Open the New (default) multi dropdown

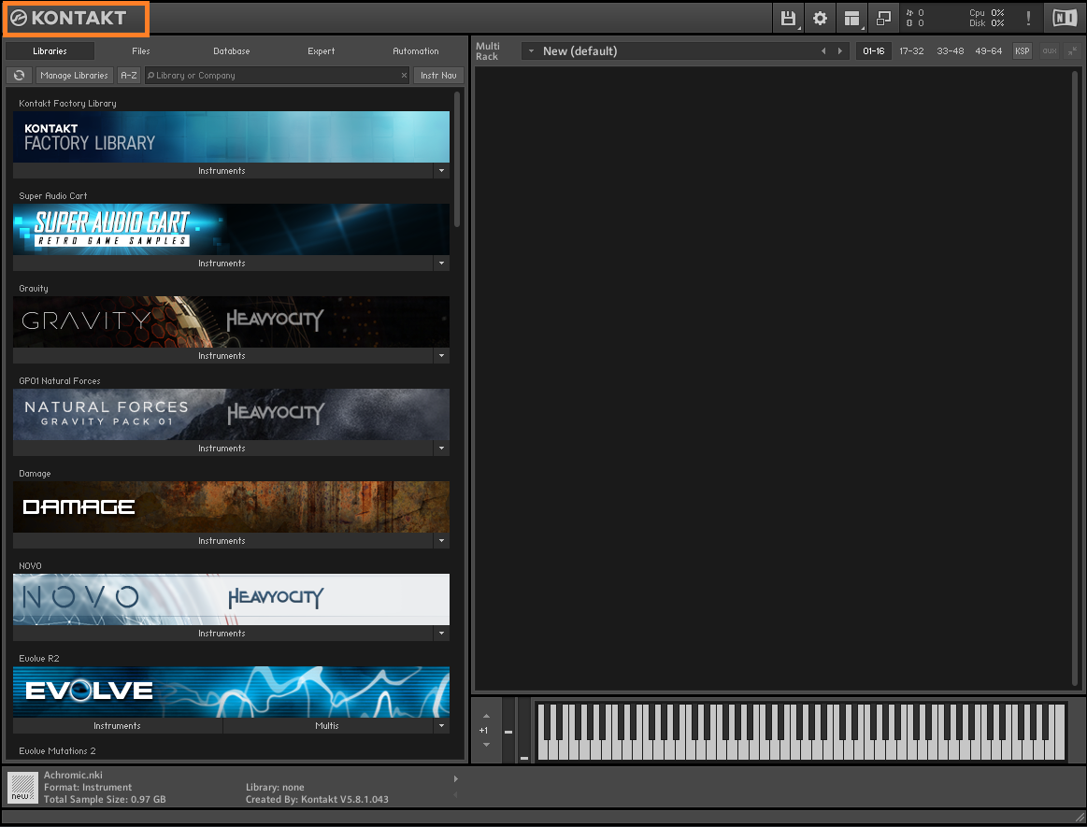(531, 50)
